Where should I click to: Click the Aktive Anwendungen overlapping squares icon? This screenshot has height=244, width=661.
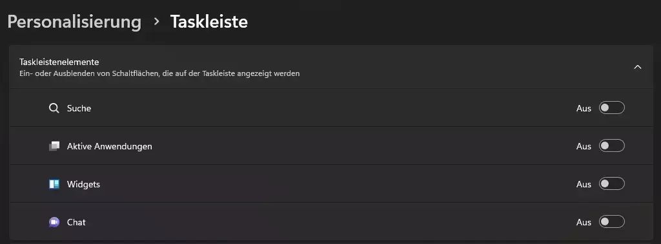[54, 146]
